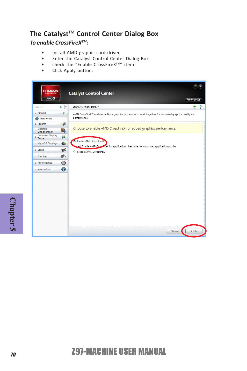Click the search magnifier icon
Viewport: 247px width, 371px height.
click(61, 107)
